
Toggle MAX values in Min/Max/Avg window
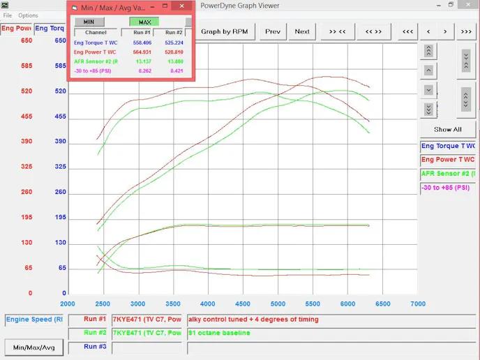[x=144, y=22]
